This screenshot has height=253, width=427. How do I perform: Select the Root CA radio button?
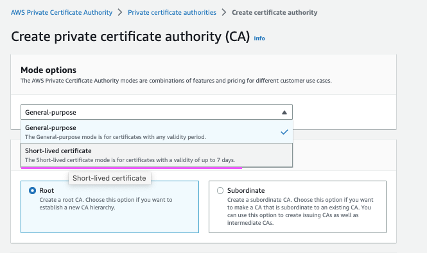pos(32,190)
